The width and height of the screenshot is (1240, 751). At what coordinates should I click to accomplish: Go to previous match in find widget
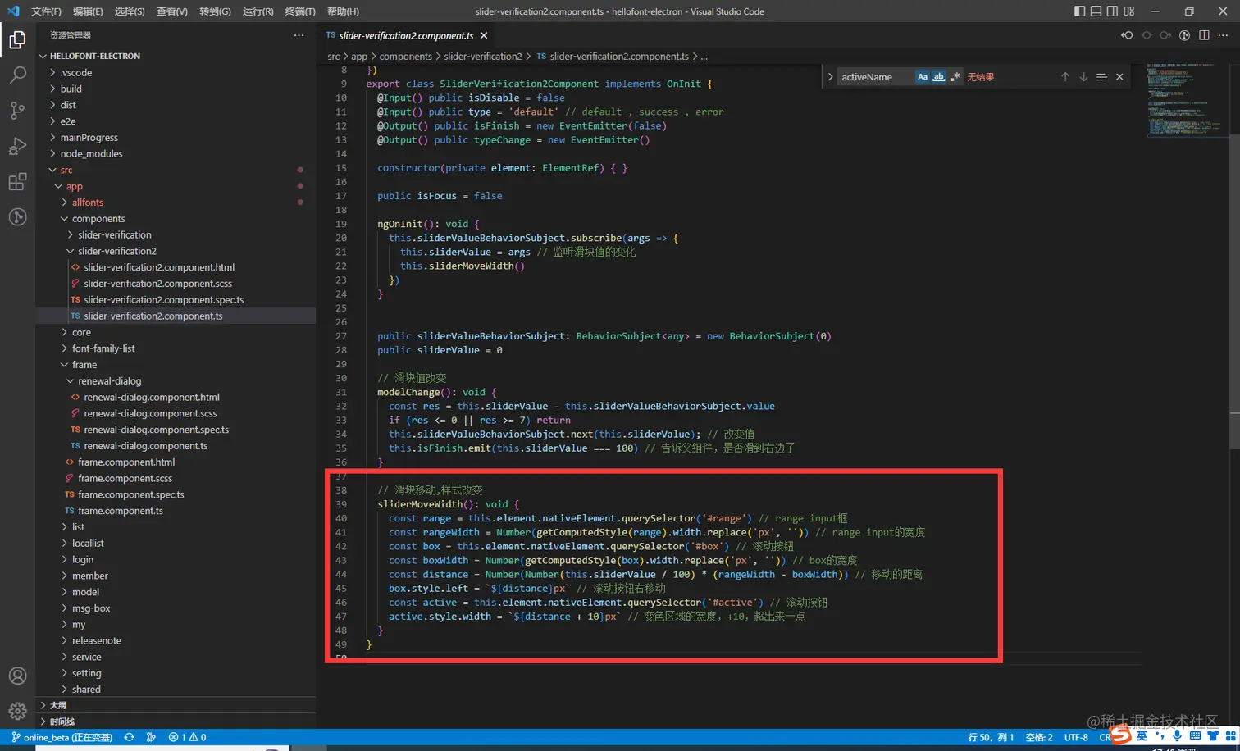tap(1065, 77)
